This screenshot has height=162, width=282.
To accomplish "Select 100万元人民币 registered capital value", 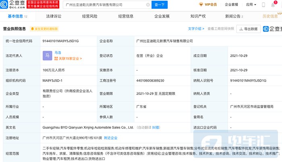I will click(54, 70).
